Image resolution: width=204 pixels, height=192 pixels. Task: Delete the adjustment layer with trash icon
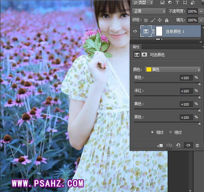pos(197,145)
